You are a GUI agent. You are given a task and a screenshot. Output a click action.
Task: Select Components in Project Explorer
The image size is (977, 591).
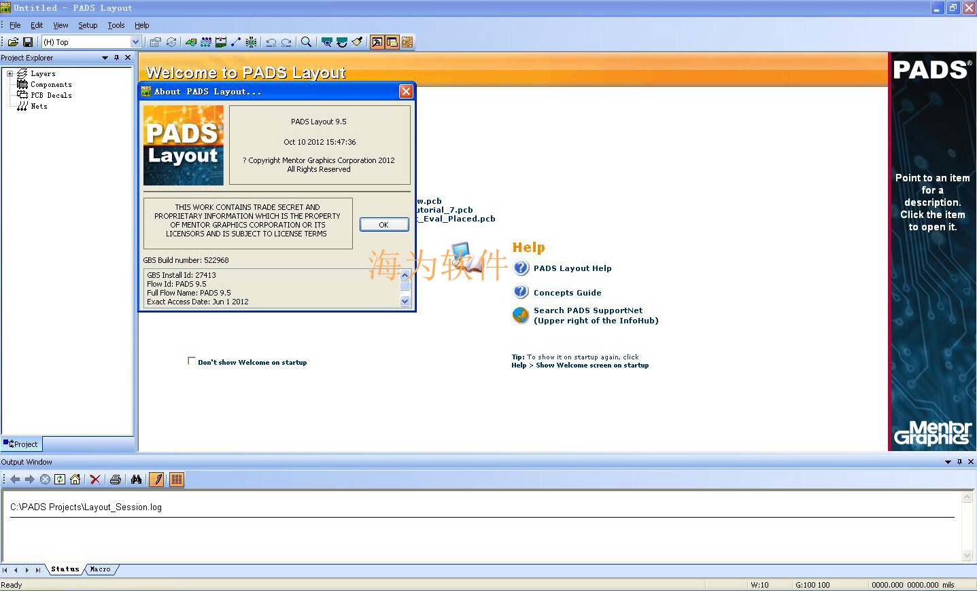[51, 84]
